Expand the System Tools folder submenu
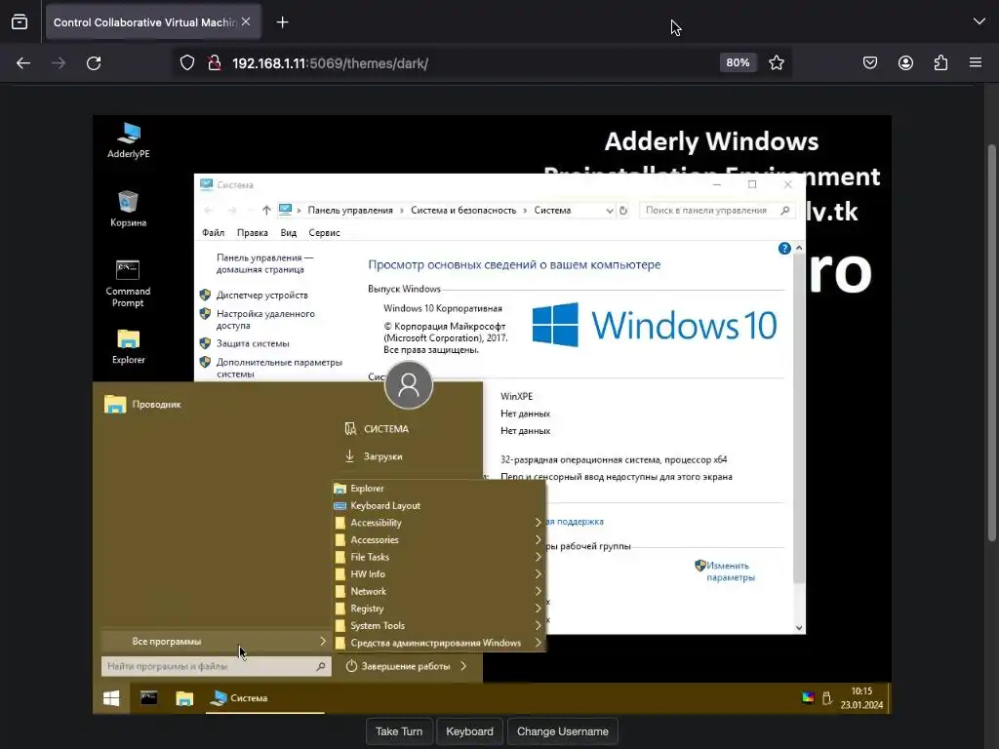999x749 pixels. (x=438, y=626)
